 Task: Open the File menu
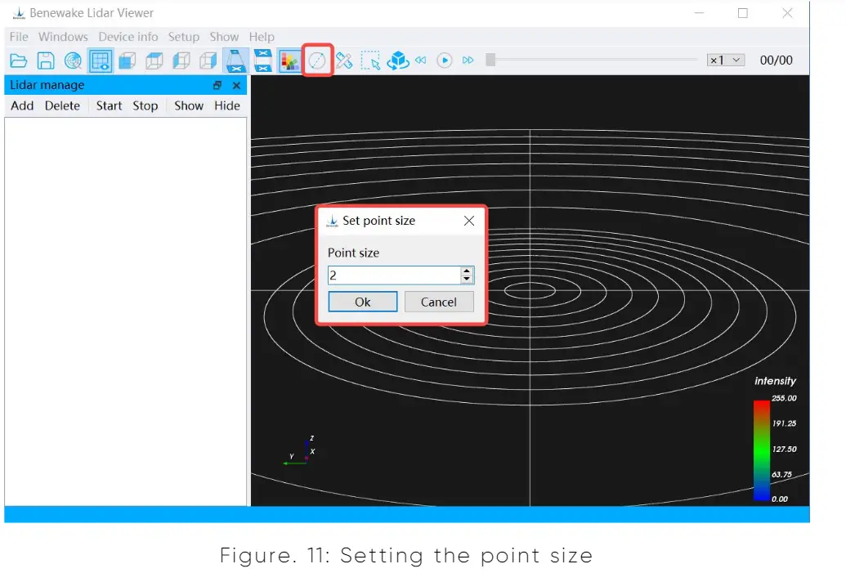(19, 37)
